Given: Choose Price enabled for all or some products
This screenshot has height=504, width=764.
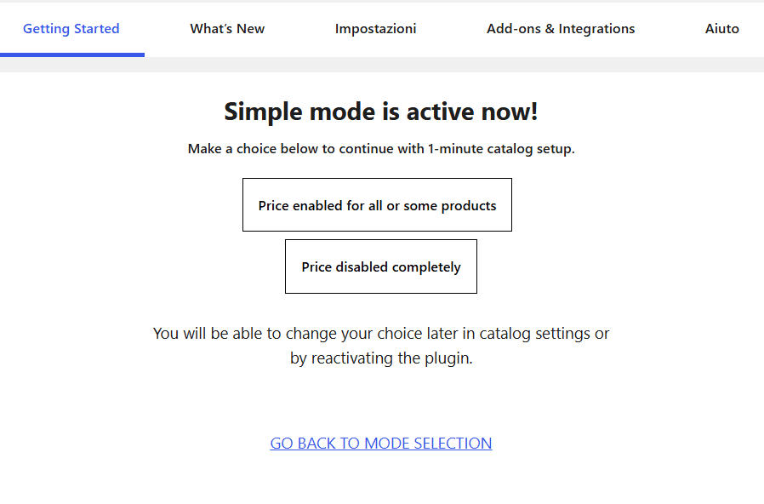Looking at the screenshot, I should (377, 204).
